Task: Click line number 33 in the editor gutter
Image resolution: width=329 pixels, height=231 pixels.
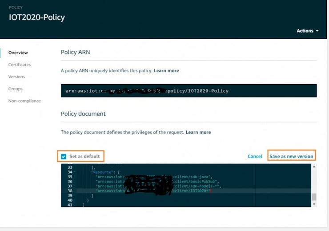Action: (x=70, y=167)
